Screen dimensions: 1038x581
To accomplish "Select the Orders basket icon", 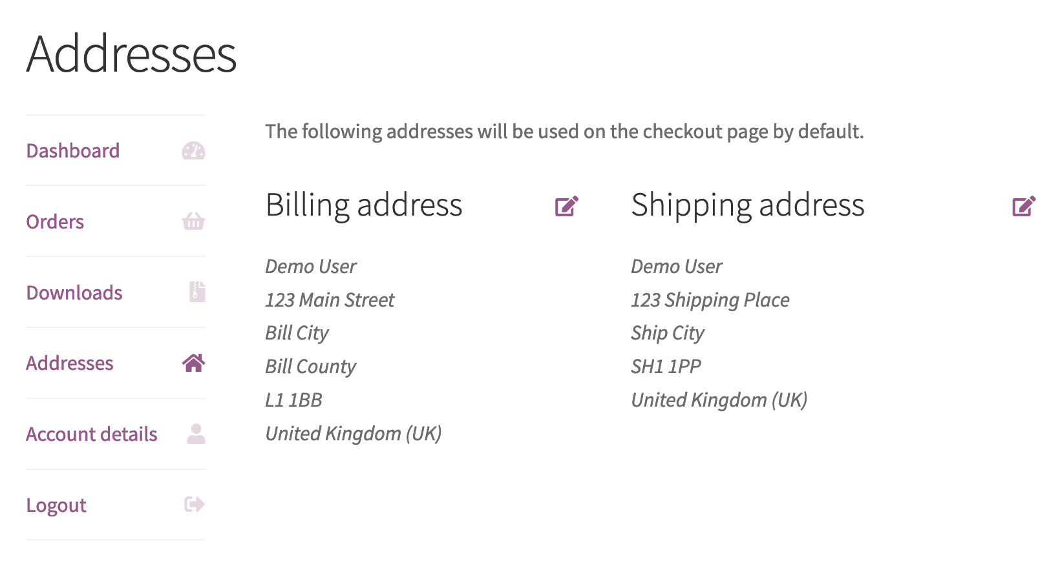I will point(193,221).
